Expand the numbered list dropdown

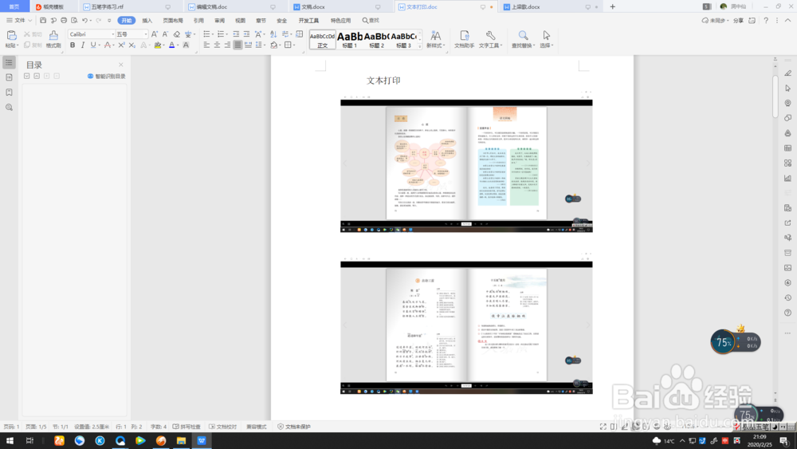pyautogui.click(x=227, y=34)
